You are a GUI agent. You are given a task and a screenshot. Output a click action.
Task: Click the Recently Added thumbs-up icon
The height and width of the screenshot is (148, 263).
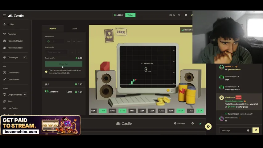[5, 48]
